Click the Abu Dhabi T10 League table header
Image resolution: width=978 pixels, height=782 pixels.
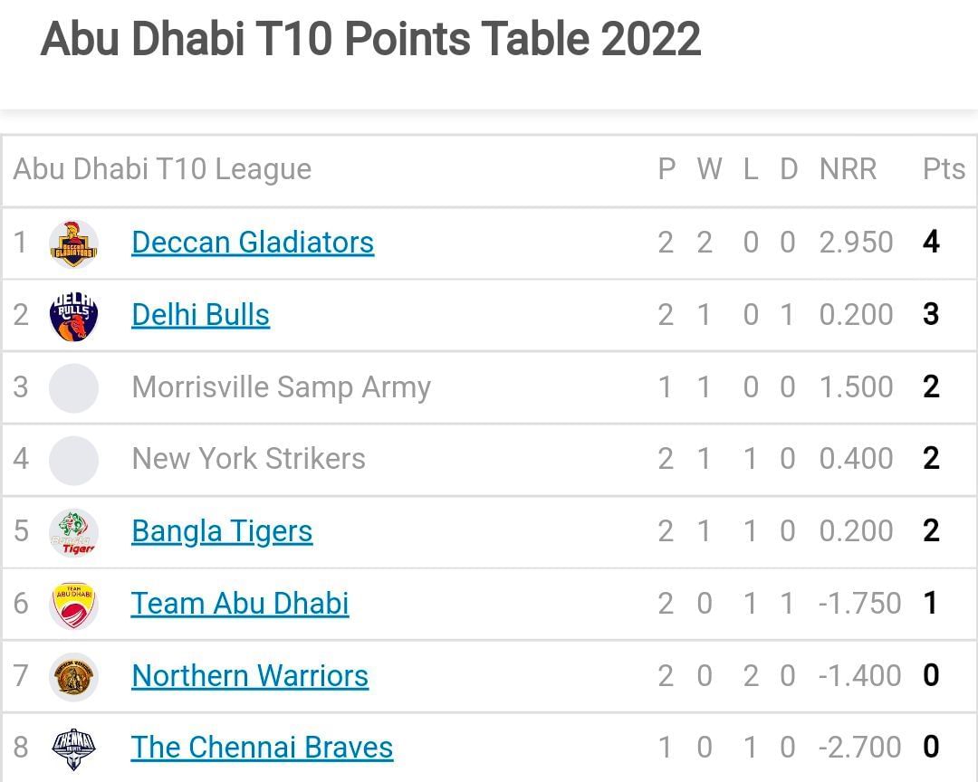tap(161, 169)
